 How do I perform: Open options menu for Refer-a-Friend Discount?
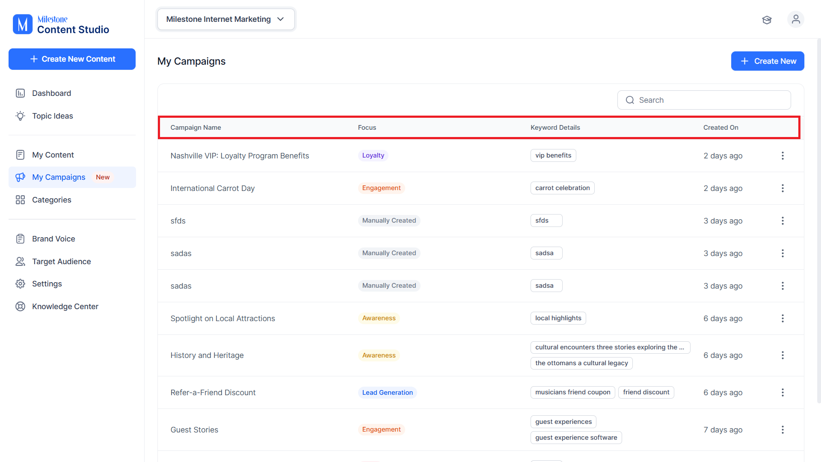[x=782, y=393]
